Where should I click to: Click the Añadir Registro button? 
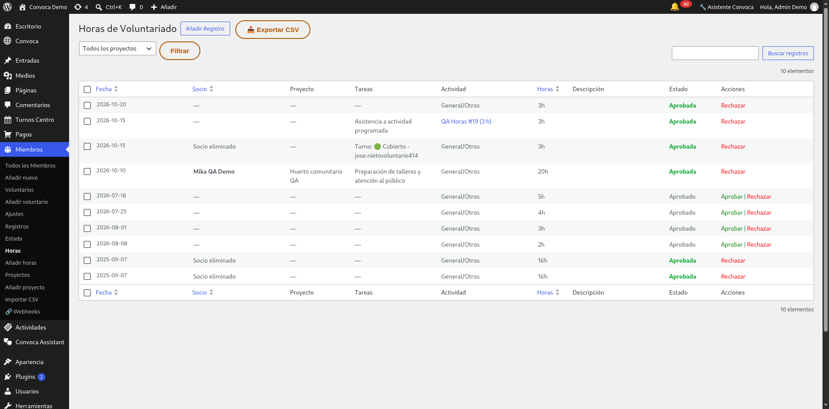(205, 29)
